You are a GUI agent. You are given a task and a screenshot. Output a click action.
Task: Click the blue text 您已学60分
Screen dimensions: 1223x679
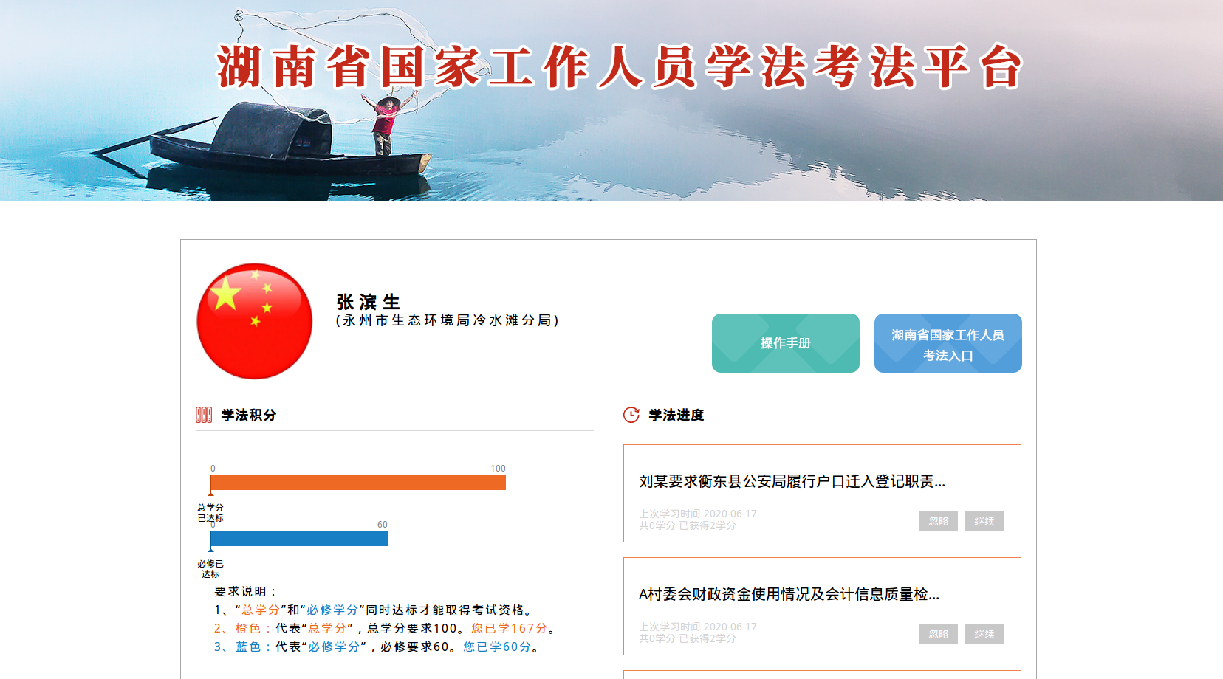[497, 647]
